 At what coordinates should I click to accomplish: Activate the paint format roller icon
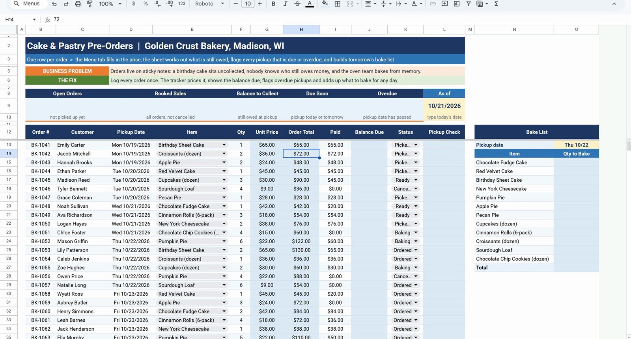pyautogui.click(x=90, y=4)
